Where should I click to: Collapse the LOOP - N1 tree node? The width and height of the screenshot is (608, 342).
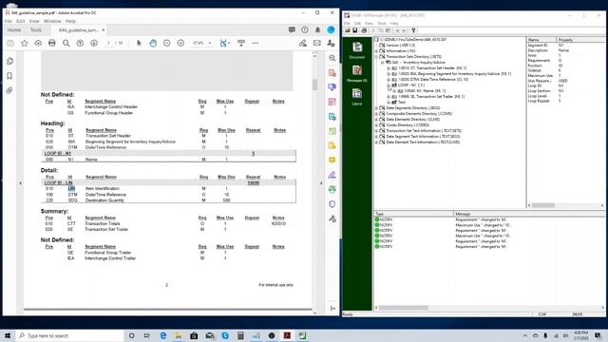[389, 85]
